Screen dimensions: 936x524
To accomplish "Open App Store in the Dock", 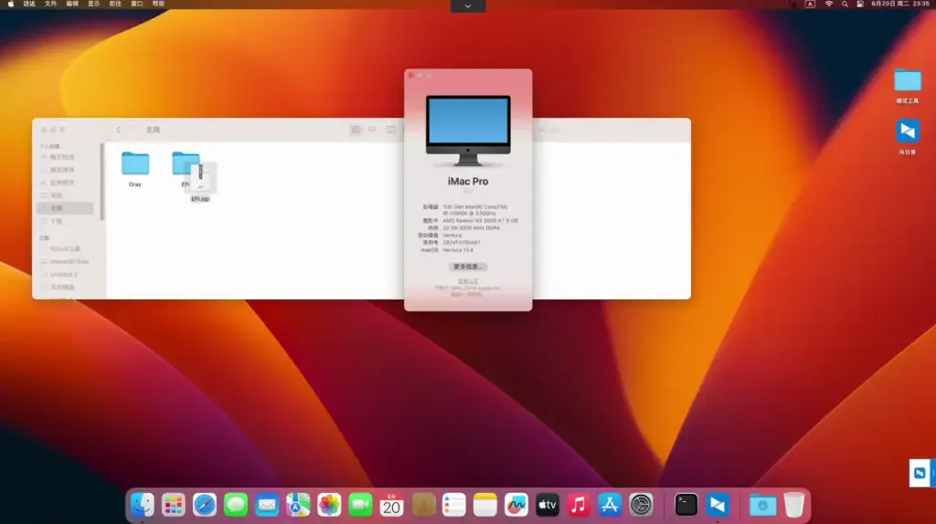I will (610, 505).
